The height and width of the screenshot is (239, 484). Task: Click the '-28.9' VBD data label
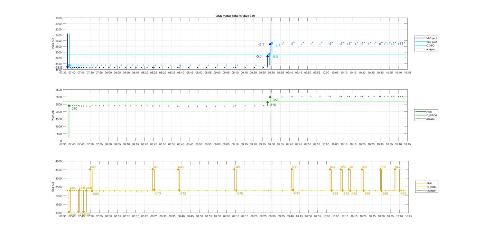click(x=58, y=68)
